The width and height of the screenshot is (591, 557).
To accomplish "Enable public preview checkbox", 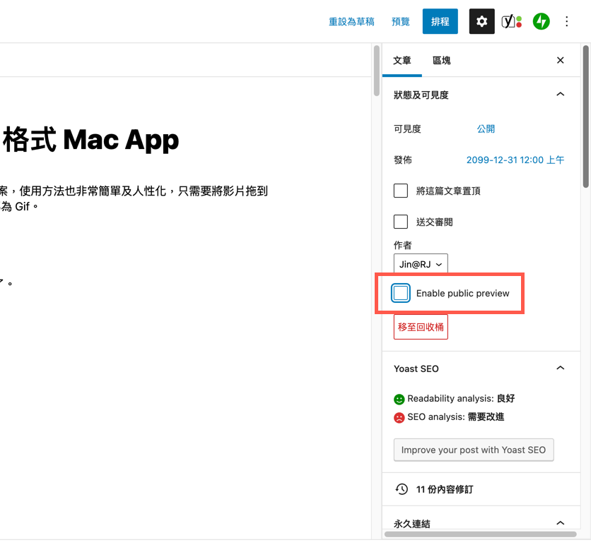I will (x=401, y=293).
